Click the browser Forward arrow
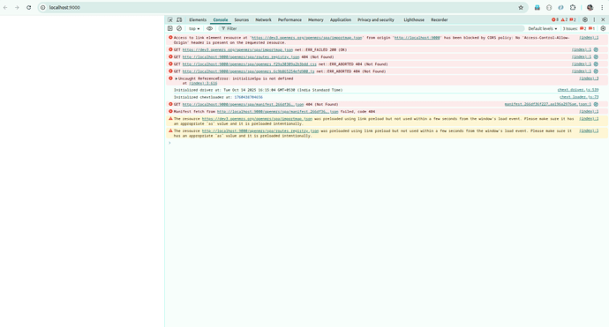 (x=17, y=7)
